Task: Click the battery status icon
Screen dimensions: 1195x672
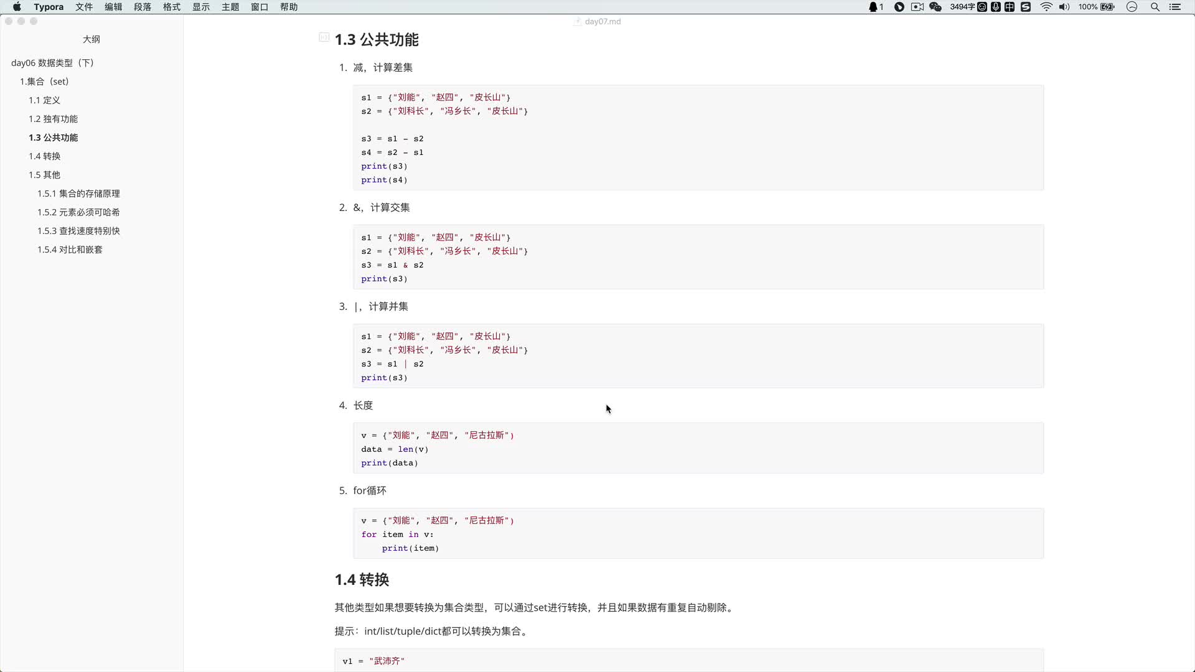Action: coord(1108,7)
